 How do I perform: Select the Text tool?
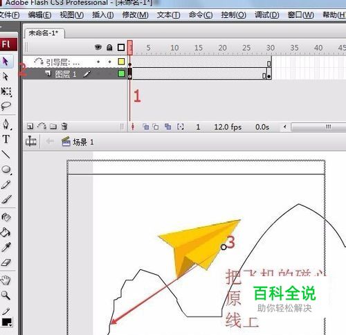(x=6, y=139)
